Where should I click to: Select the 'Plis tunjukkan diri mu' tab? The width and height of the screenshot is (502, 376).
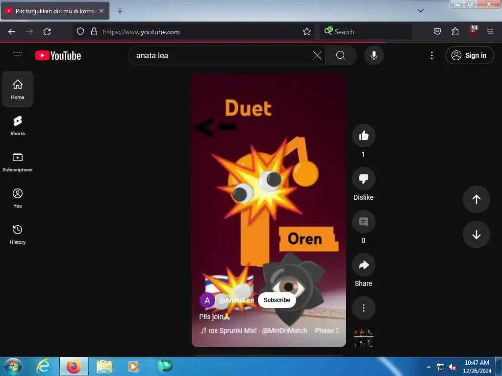pos(55,11)
